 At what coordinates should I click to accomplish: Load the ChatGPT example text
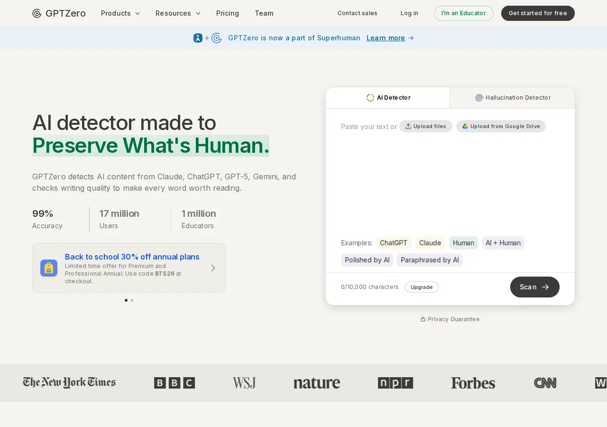click(394, 243)
